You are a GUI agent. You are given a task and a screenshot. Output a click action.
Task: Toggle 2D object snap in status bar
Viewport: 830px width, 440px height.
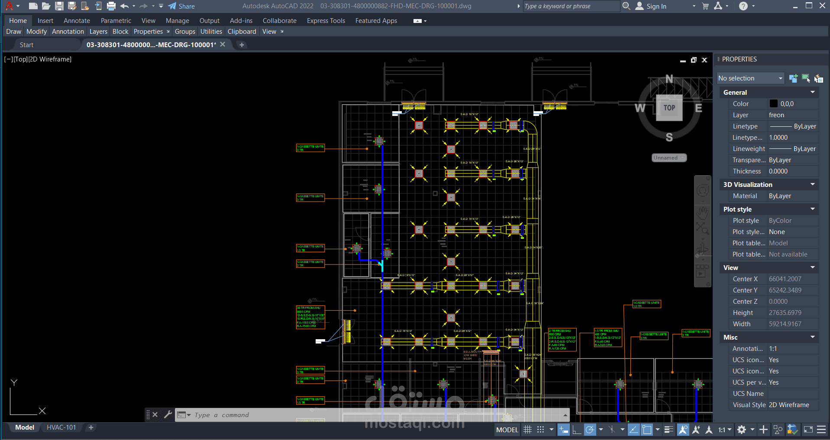click(x=647, y=430)
